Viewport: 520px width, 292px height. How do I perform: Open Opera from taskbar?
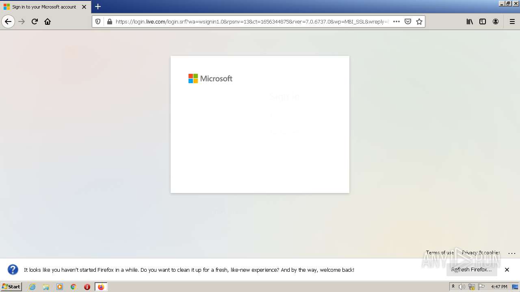point(87,287)
